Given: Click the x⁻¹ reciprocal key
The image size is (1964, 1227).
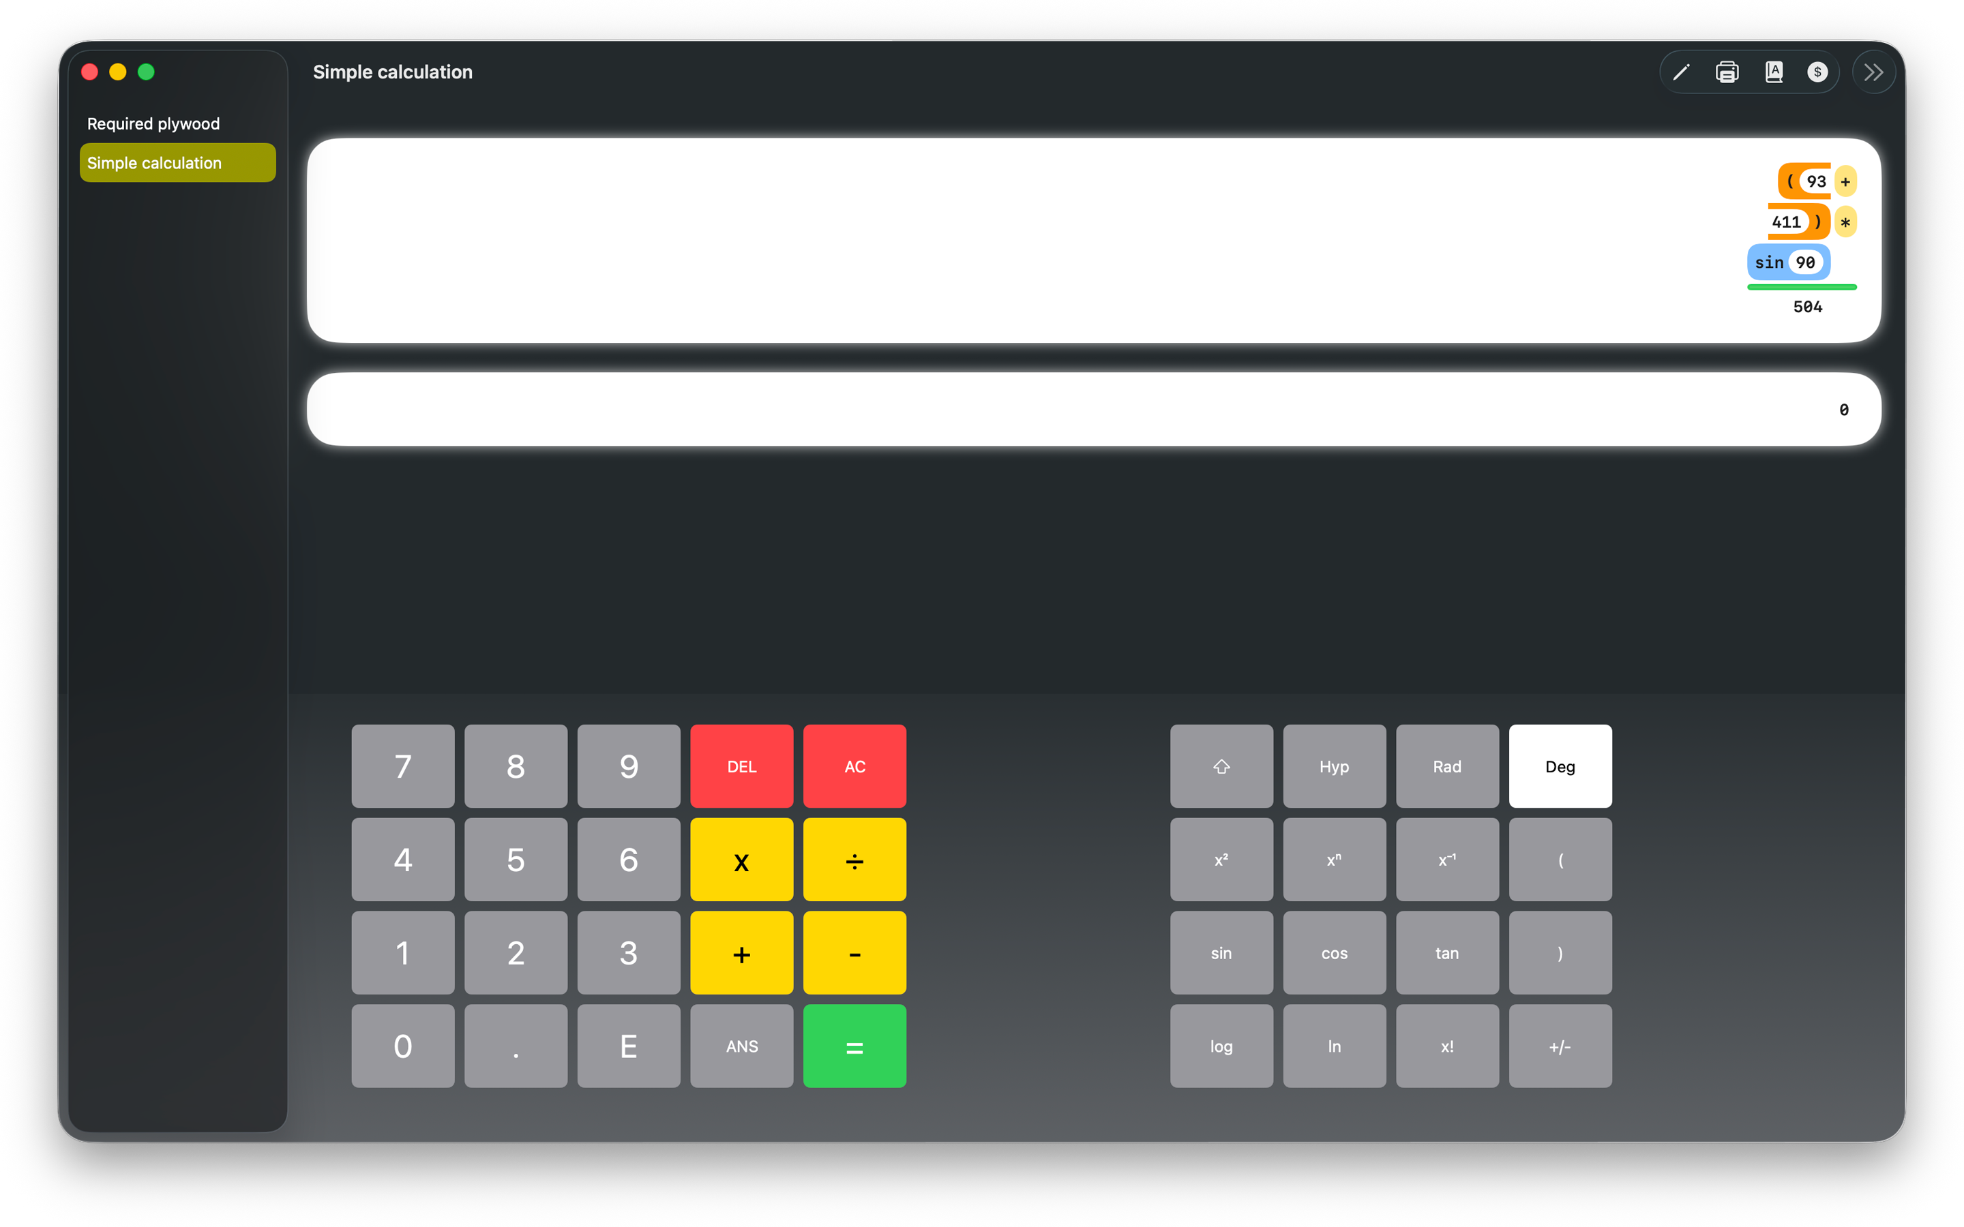Looking at the screenshot, I should [x=1446, y=860].
